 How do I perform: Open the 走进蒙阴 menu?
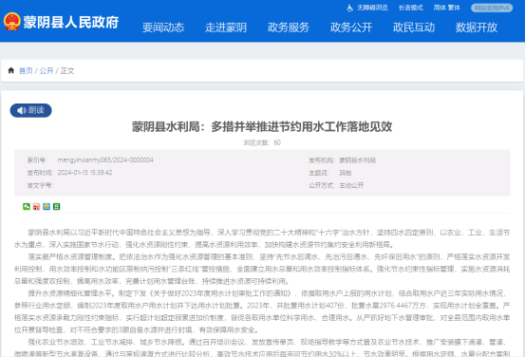pos(226,28)
